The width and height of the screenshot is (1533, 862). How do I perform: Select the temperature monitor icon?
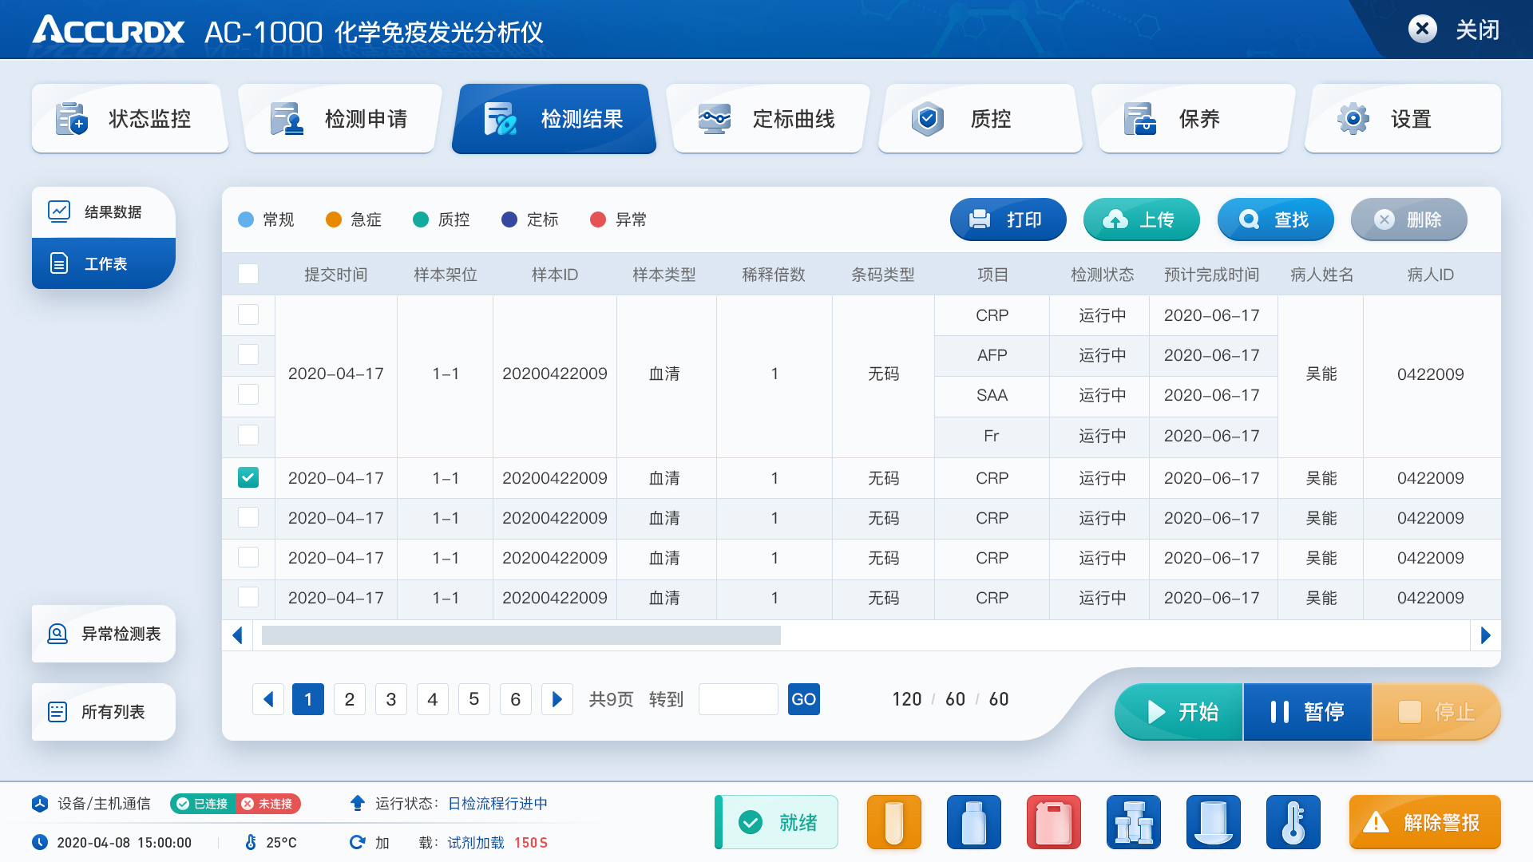point(1293,821)
